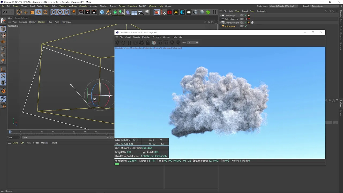Pause rendering in the Live Viewer
This screenshot has height=193, width=343.
coord(129,43)
